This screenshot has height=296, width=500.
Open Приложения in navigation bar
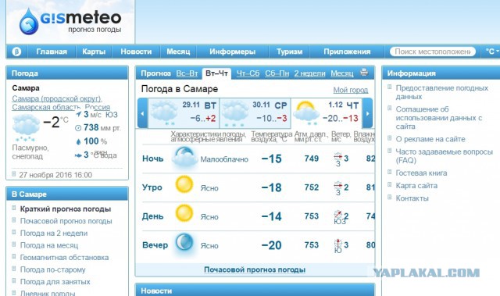point(347,52)
